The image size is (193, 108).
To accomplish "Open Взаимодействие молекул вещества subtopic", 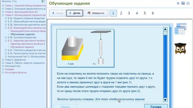I will coord(28,31).
